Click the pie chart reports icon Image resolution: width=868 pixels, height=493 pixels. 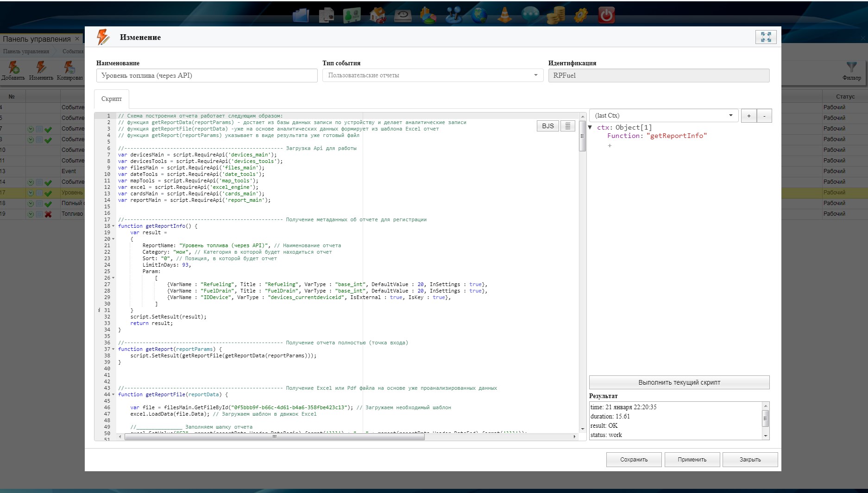(x=428, y=15)
